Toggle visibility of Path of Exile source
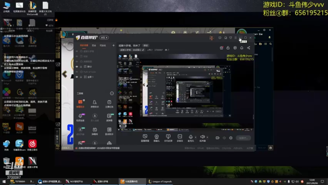Screen dimensions: 328x185 tap(77, 72)
